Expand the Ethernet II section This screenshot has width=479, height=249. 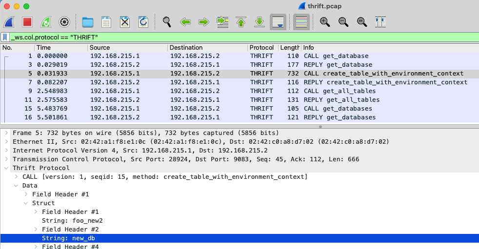click(x=6, y=142)
